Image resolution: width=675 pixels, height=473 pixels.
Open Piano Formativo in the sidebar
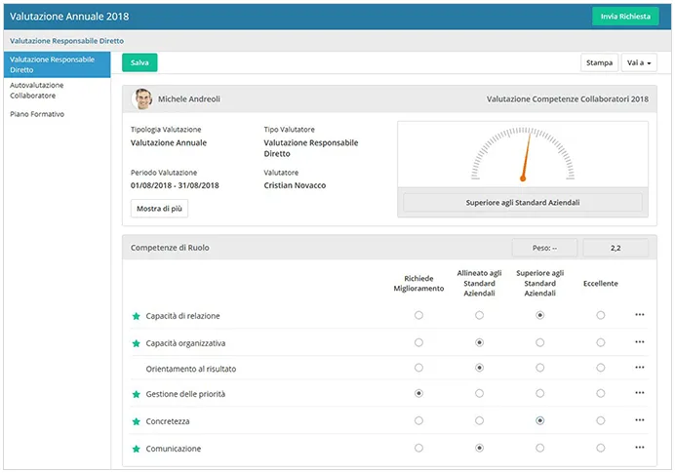(x=37, y=114)
